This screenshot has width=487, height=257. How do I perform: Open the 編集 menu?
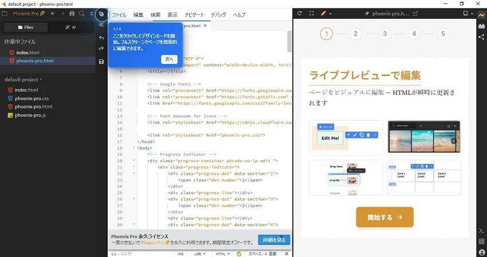coord(138,14)
